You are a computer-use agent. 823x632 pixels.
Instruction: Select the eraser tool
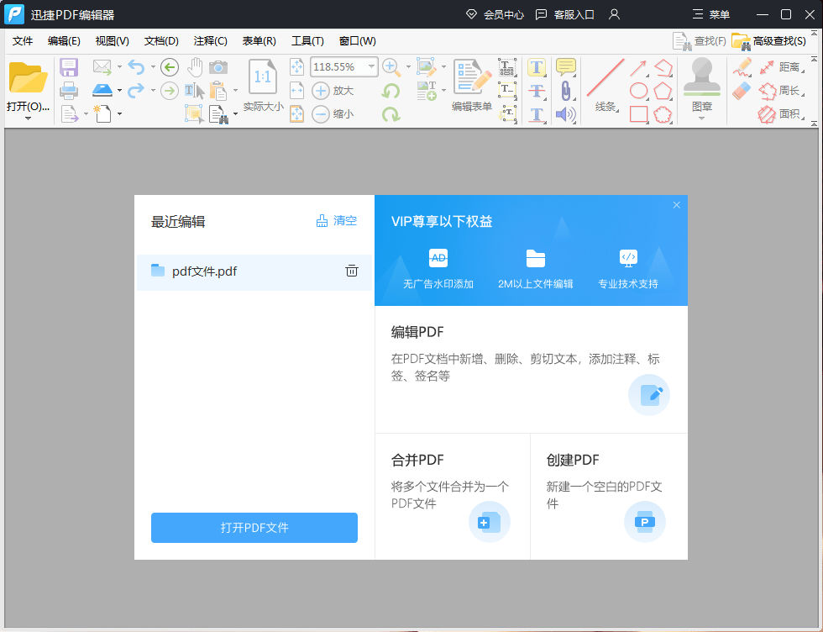click(x=742, y=91)
